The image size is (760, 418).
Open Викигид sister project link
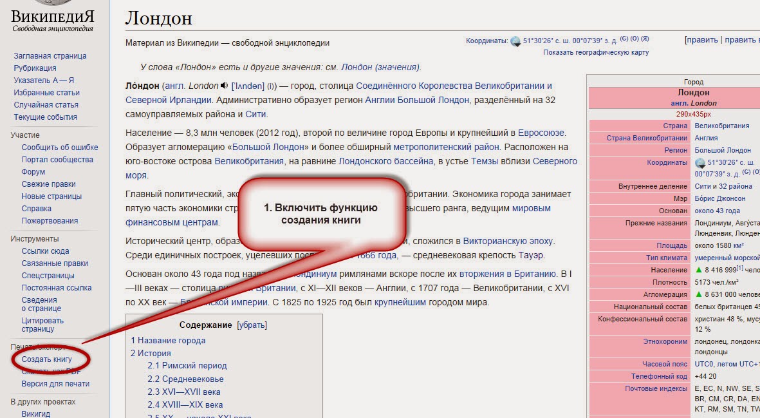36,413
